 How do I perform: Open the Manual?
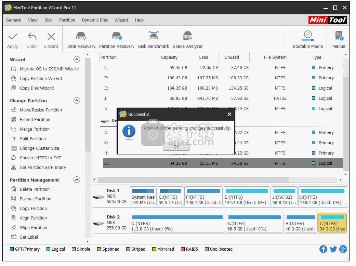click(x=339, y=40)
